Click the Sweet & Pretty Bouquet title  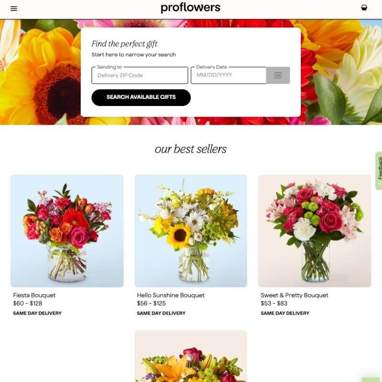[295, 295]
